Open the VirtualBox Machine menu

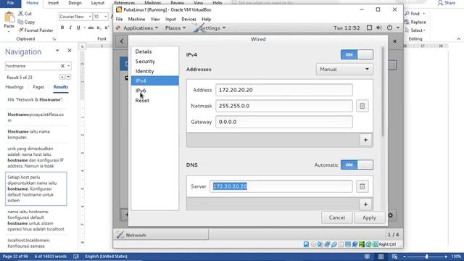point(136,19)
